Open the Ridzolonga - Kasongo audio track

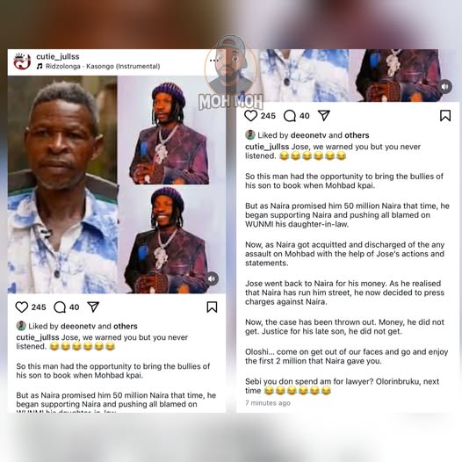coord(103,66)
